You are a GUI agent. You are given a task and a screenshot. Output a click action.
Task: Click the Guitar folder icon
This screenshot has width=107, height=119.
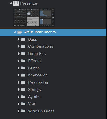tap(23, 68)
